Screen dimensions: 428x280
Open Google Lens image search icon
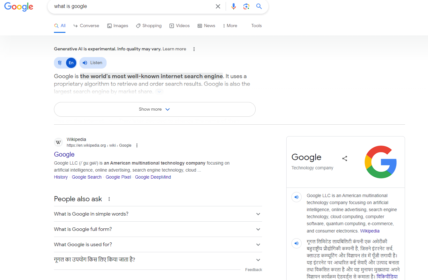246,6
